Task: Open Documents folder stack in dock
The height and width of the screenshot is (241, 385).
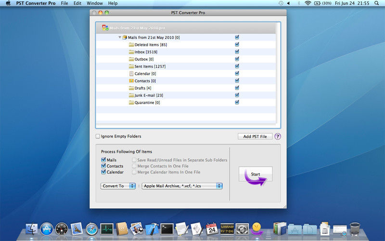Action: [x=310, y=229]
